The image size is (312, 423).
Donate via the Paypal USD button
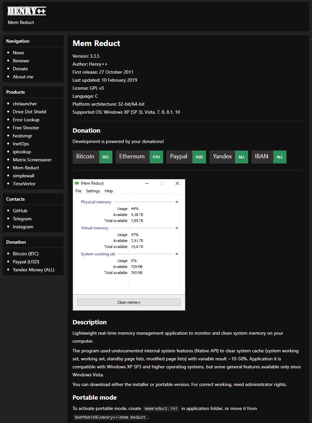pyautogui.click(x=186, y=157)
